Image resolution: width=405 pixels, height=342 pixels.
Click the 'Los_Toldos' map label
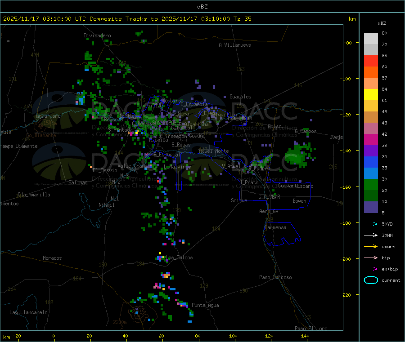[179, 258]
